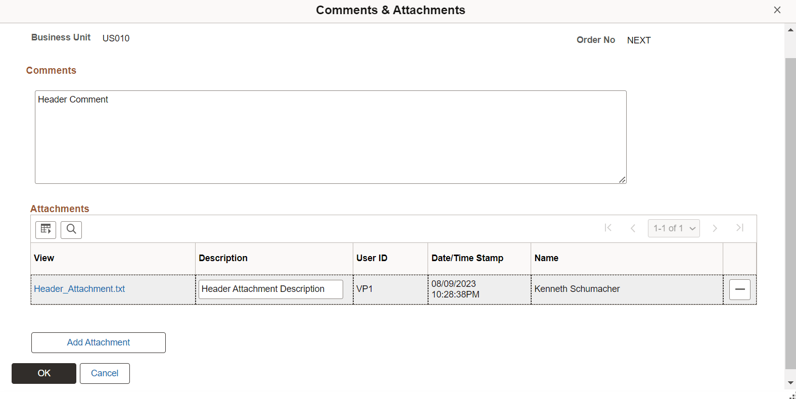Open the grid personalize icon in Attachments
This screenshot has height=399, width=796.
(x=45, y=230)
